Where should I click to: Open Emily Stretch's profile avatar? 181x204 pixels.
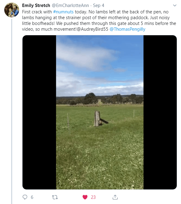pyautogui.click(x=12, y=10)
